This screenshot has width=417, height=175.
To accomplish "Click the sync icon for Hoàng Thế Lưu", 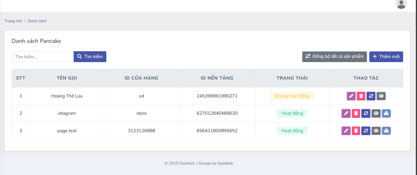I will [371, 96].
